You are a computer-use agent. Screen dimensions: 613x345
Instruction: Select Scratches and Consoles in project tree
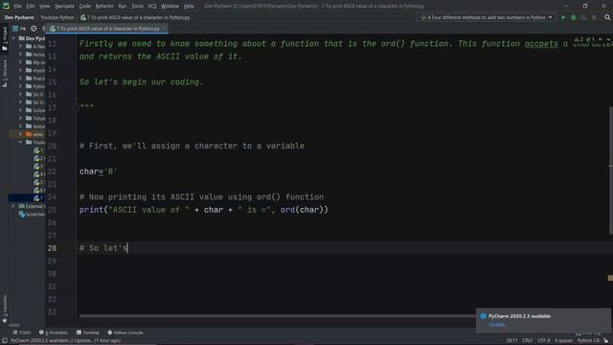click(32, 215)
